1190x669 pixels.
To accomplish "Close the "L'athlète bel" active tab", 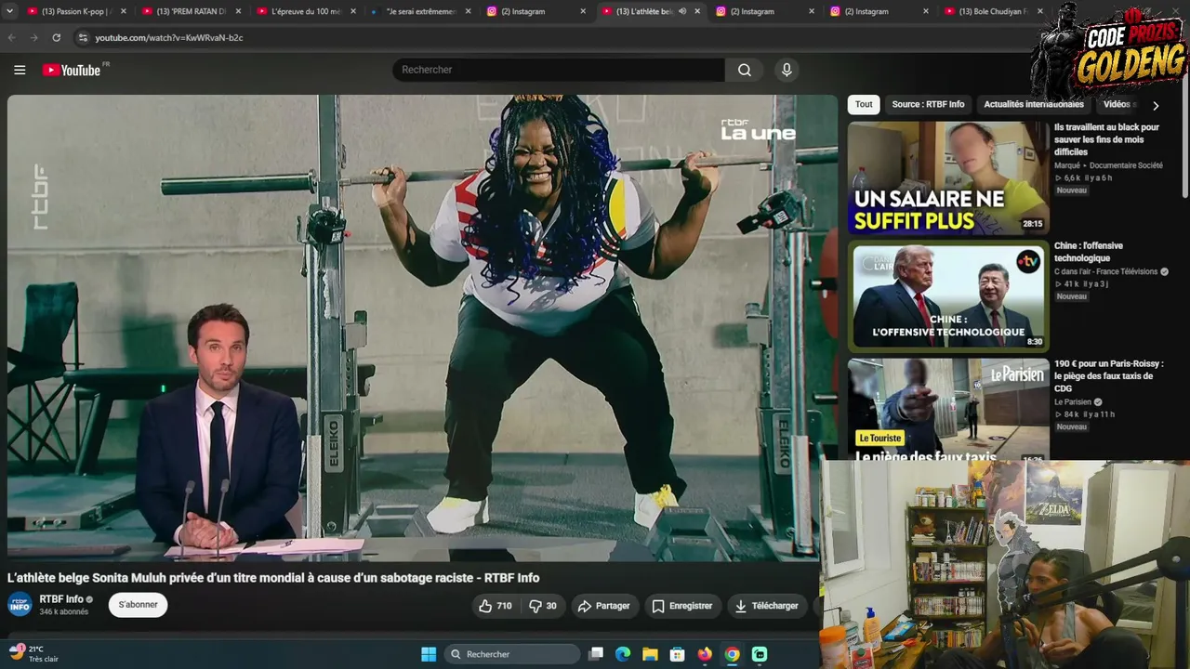I will click(697, 11).
